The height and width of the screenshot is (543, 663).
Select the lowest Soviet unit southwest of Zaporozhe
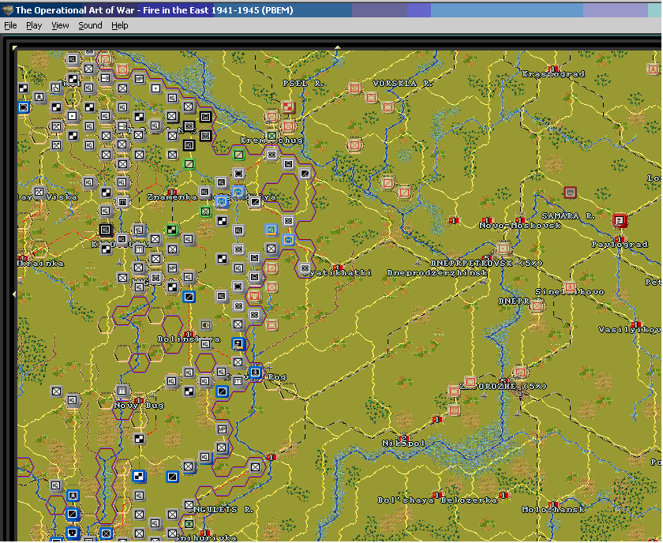click(454, 410)
